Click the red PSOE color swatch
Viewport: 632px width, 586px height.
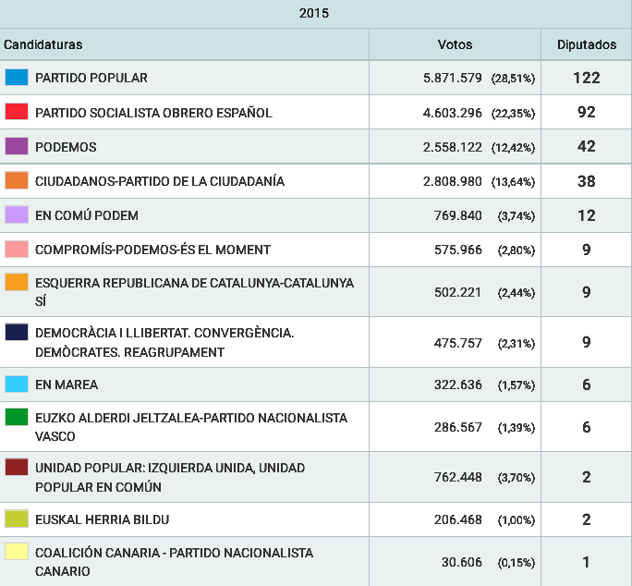[x=17, y=111]
